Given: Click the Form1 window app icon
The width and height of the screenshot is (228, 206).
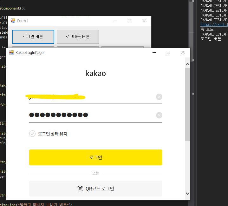Looking at the screenshot, I should [x=13, y=21].
